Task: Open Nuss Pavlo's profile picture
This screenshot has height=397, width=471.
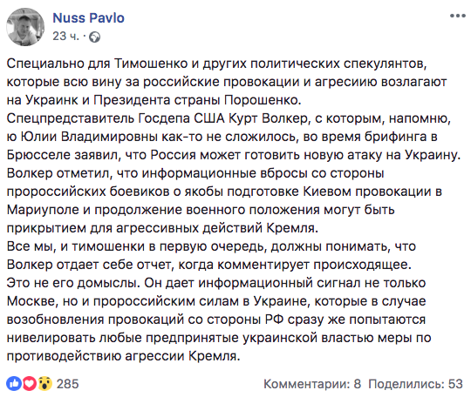Action: pos(25,27)
